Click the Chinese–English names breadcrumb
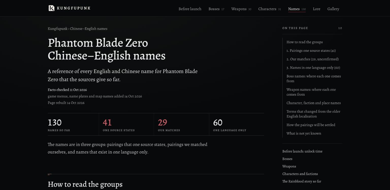 [89, 29]
